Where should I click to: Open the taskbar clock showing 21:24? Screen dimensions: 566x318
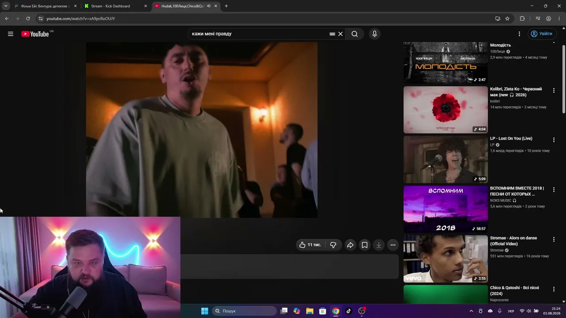coord(553,311)
